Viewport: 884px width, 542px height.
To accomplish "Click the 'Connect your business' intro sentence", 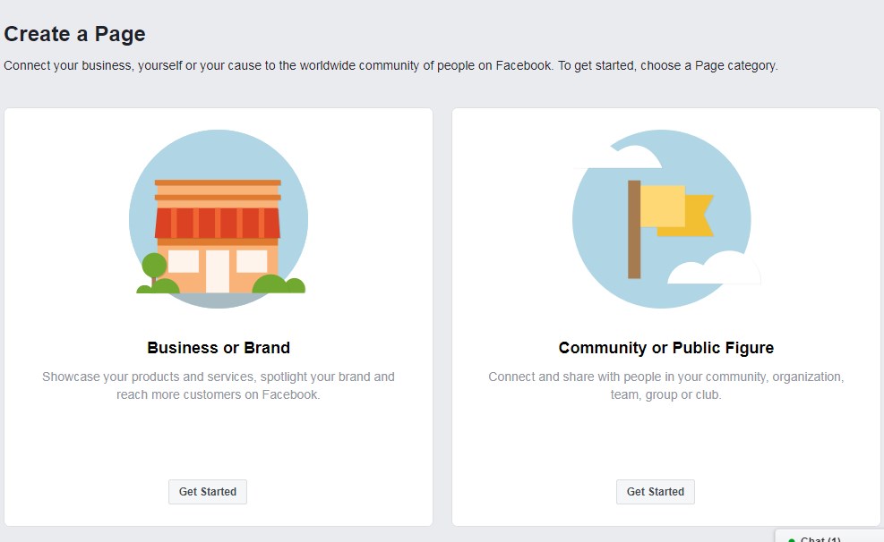I will (x=391, y=65).
